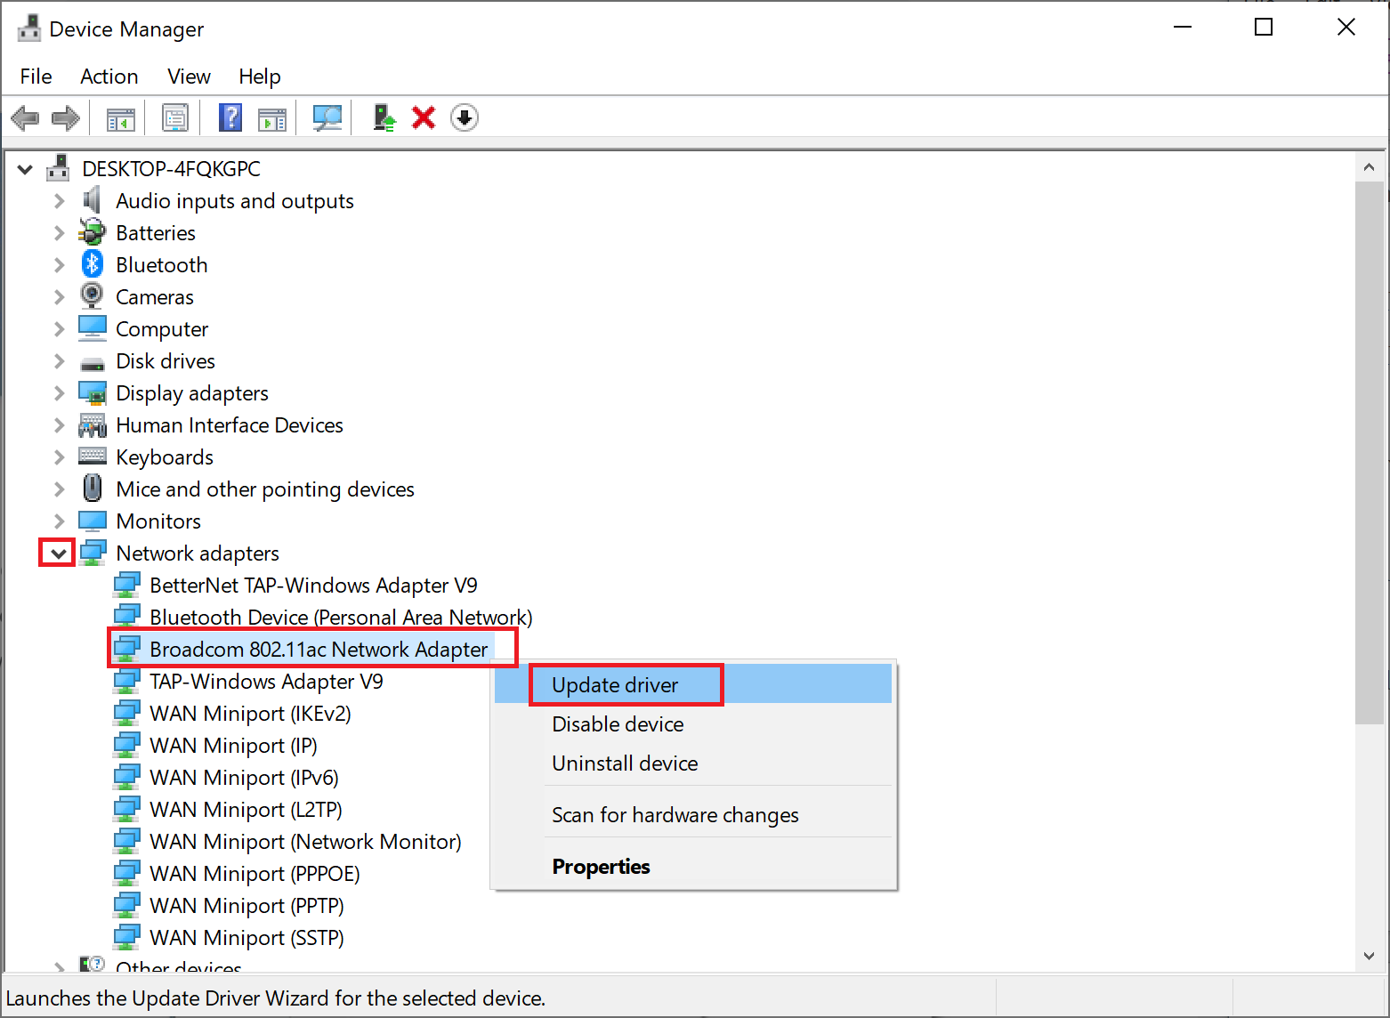
Task: Expand the Display adapters category
Action: click(58, 392)
